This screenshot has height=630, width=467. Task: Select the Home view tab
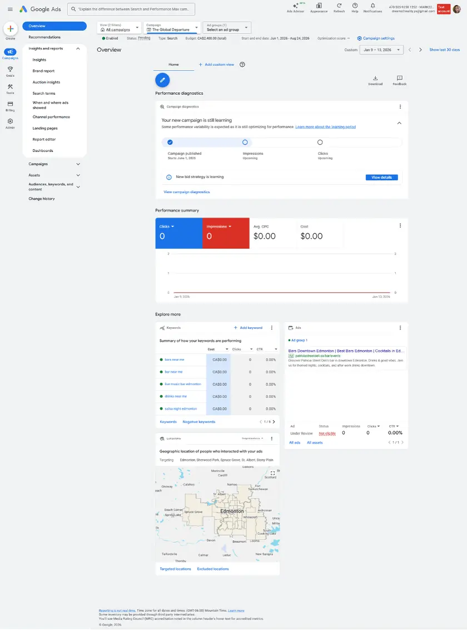pyautogui.click(x=173, y=65)
